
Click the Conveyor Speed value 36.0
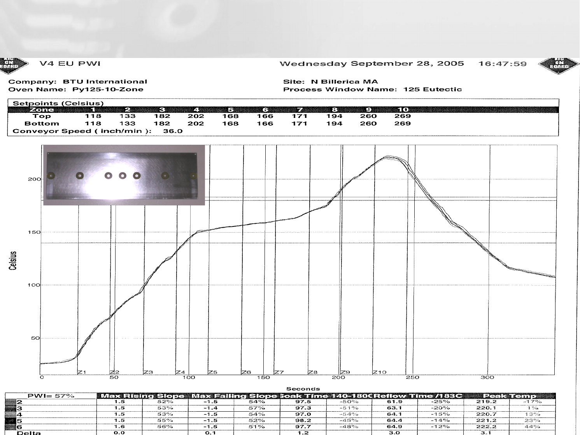click(x=173, y=131)
